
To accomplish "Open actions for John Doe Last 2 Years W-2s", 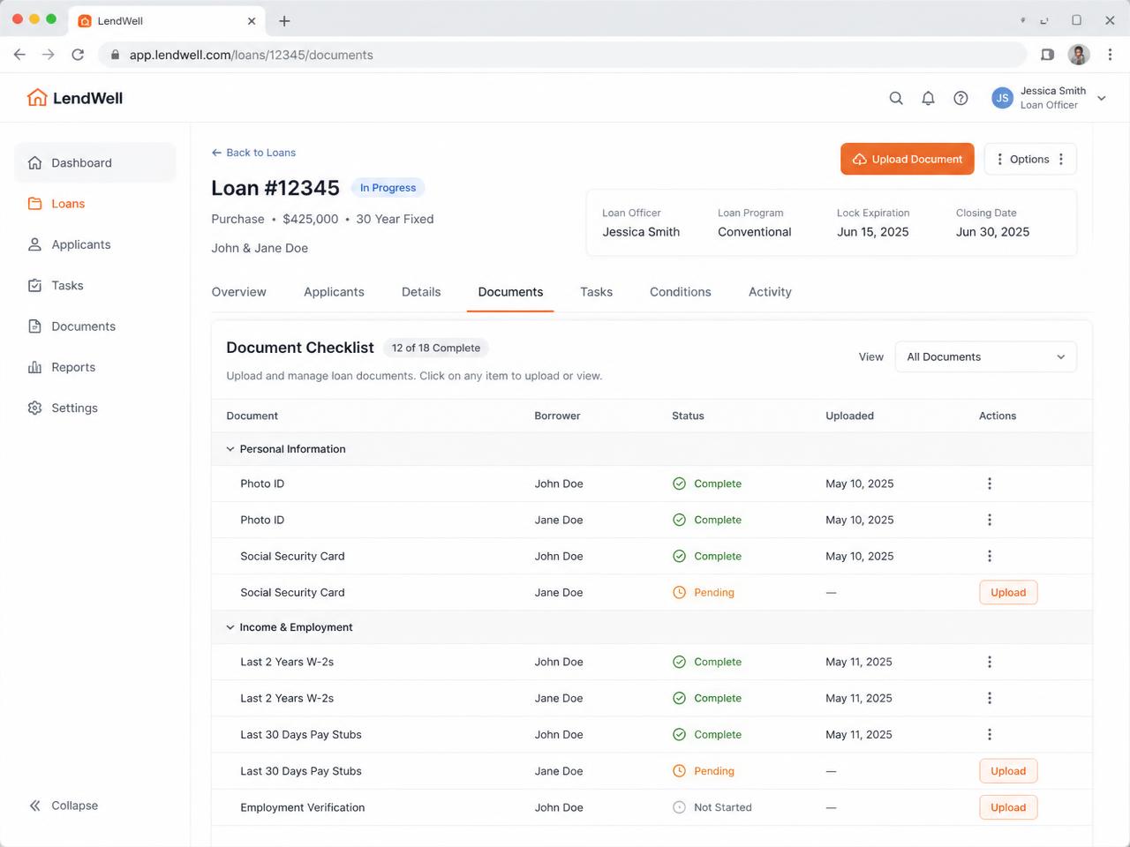I will [x=990, y=662].
